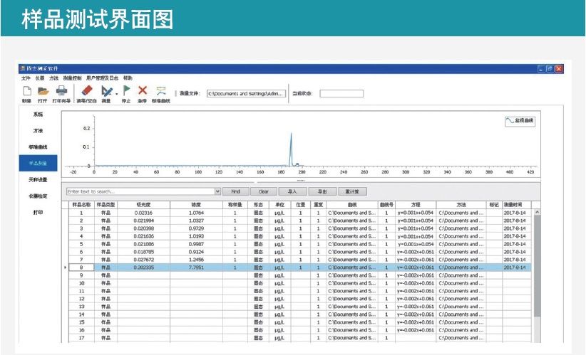This screenshot has height=355, width=586.
Task: Open the 标准曲线 toolbar icon
Action: click(161, 90)
